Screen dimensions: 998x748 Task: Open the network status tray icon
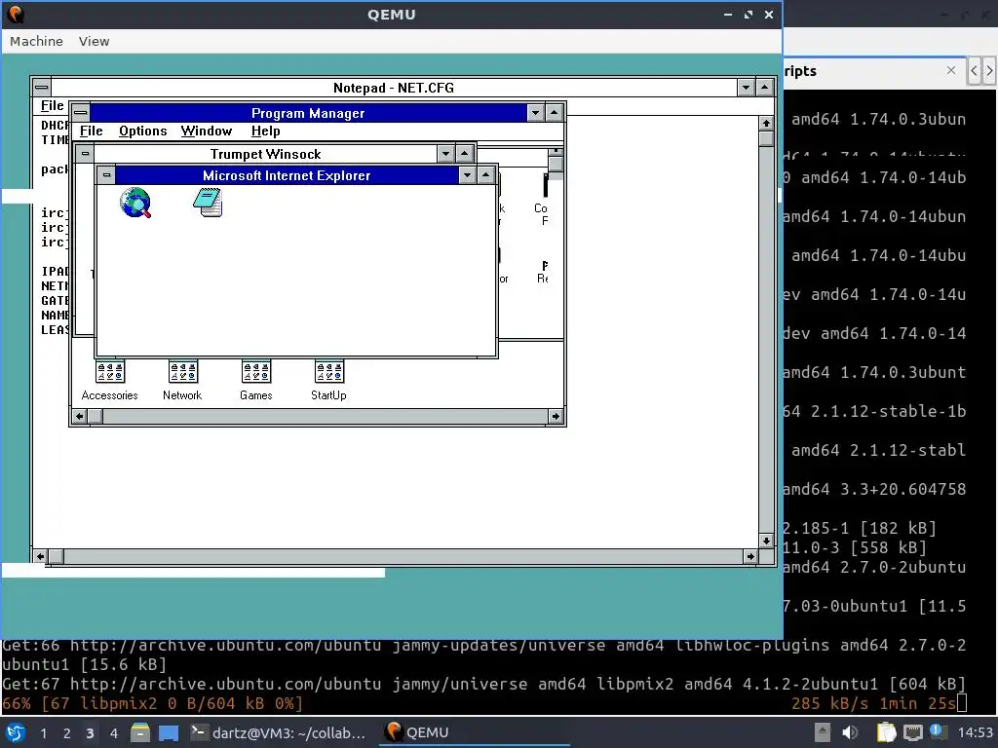(x=912, y=732)
